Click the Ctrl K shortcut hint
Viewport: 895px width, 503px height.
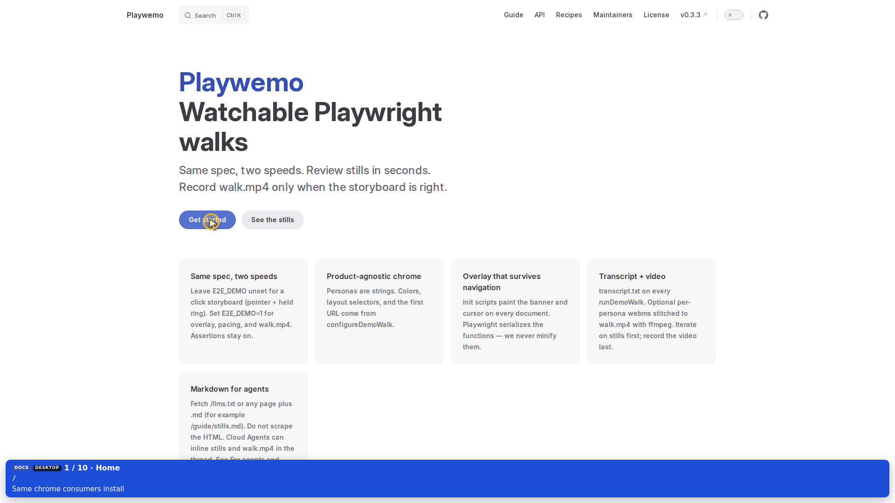[234, 15]
